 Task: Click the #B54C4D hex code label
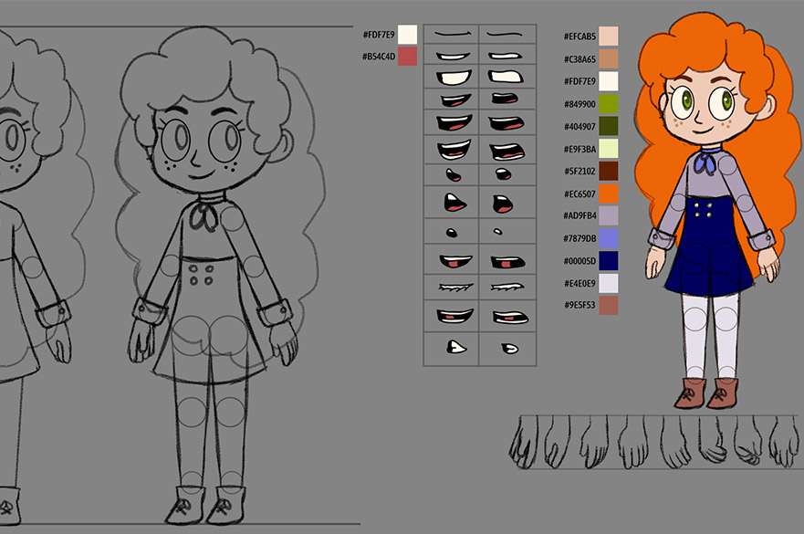[x=379, y=57]
